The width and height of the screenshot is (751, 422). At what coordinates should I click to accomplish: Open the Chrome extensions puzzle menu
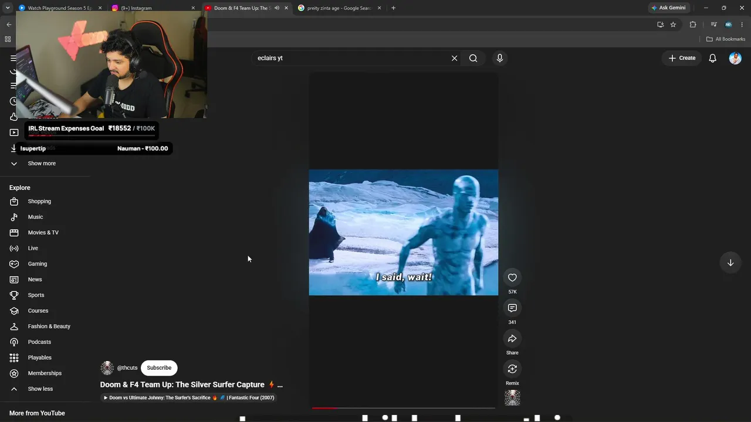(x=693, y=25)
